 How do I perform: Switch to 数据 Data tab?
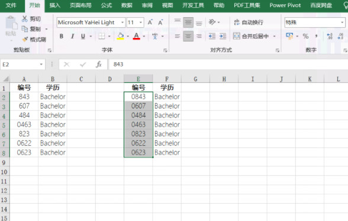(x=127, y=5)
